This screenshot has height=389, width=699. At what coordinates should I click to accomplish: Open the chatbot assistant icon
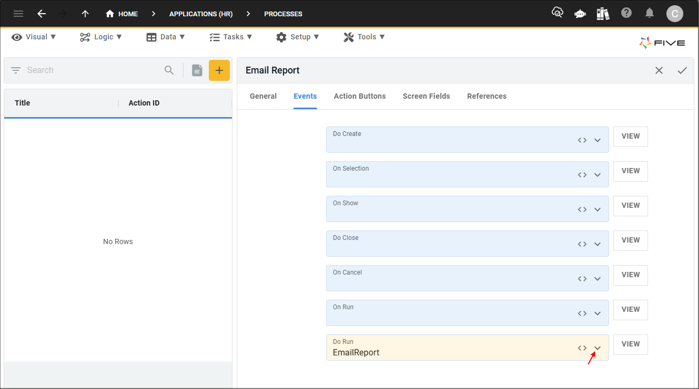[x=580, y=14]
